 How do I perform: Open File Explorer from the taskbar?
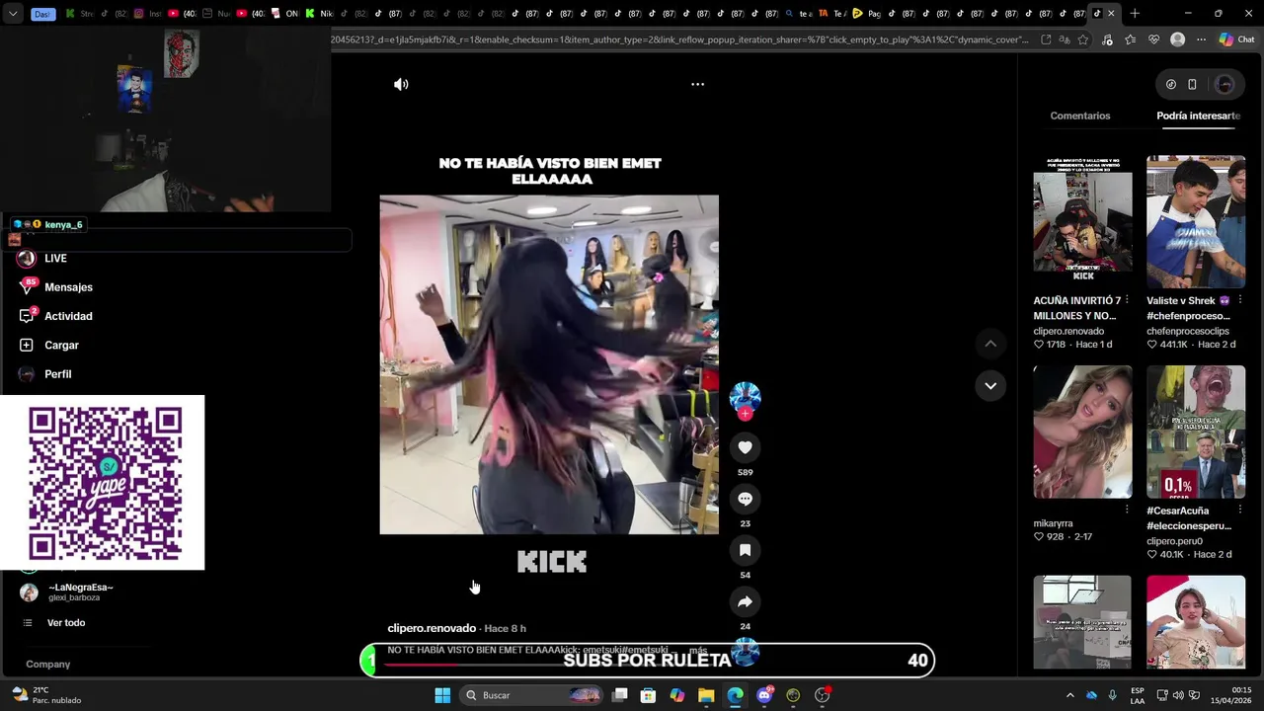706,695
